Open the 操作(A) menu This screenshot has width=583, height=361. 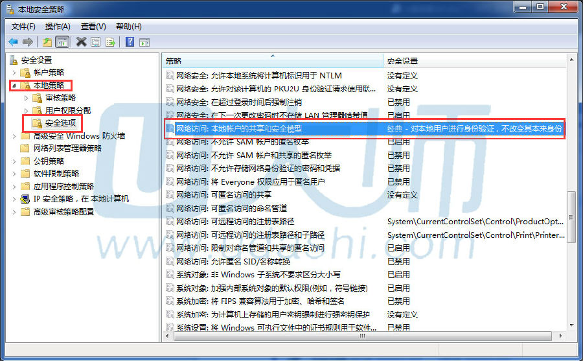tap(58, 27)
